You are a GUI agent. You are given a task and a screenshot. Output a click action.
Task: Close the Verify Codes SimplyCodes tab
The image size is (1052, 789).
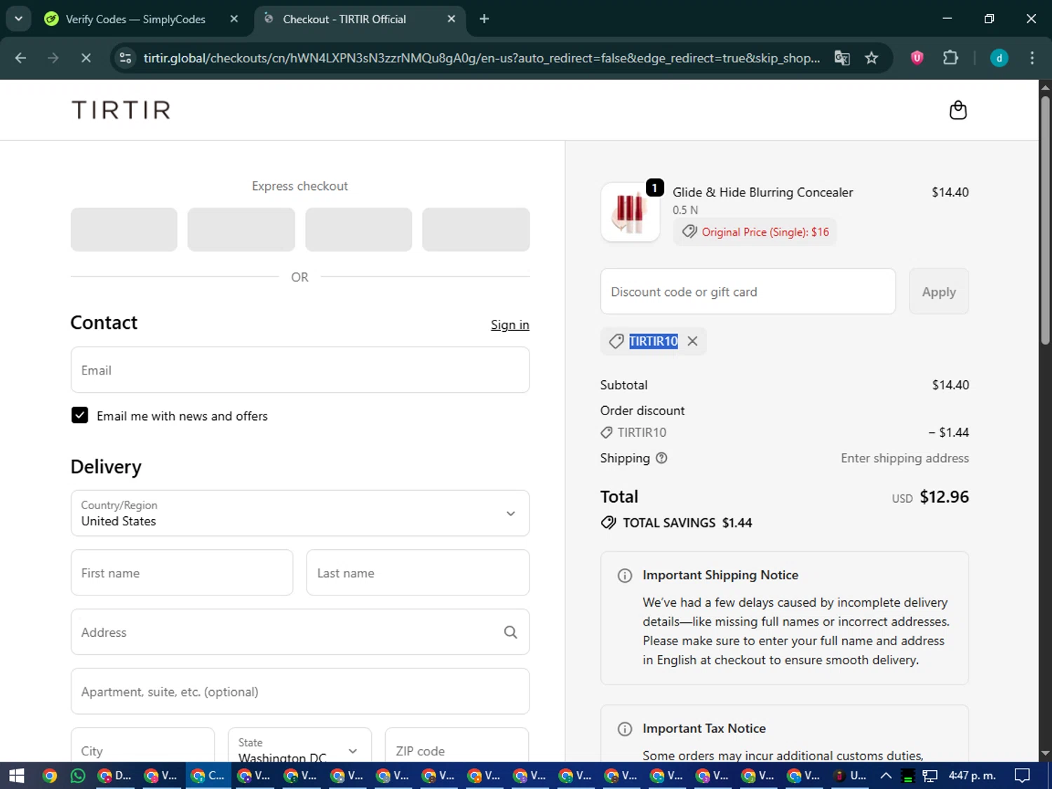[234, 19]
